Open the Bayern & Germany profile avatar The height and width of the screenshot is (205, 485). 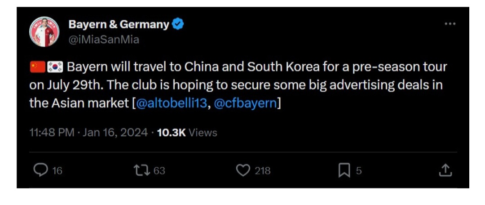pyautogui.click(x=44, y=32)
